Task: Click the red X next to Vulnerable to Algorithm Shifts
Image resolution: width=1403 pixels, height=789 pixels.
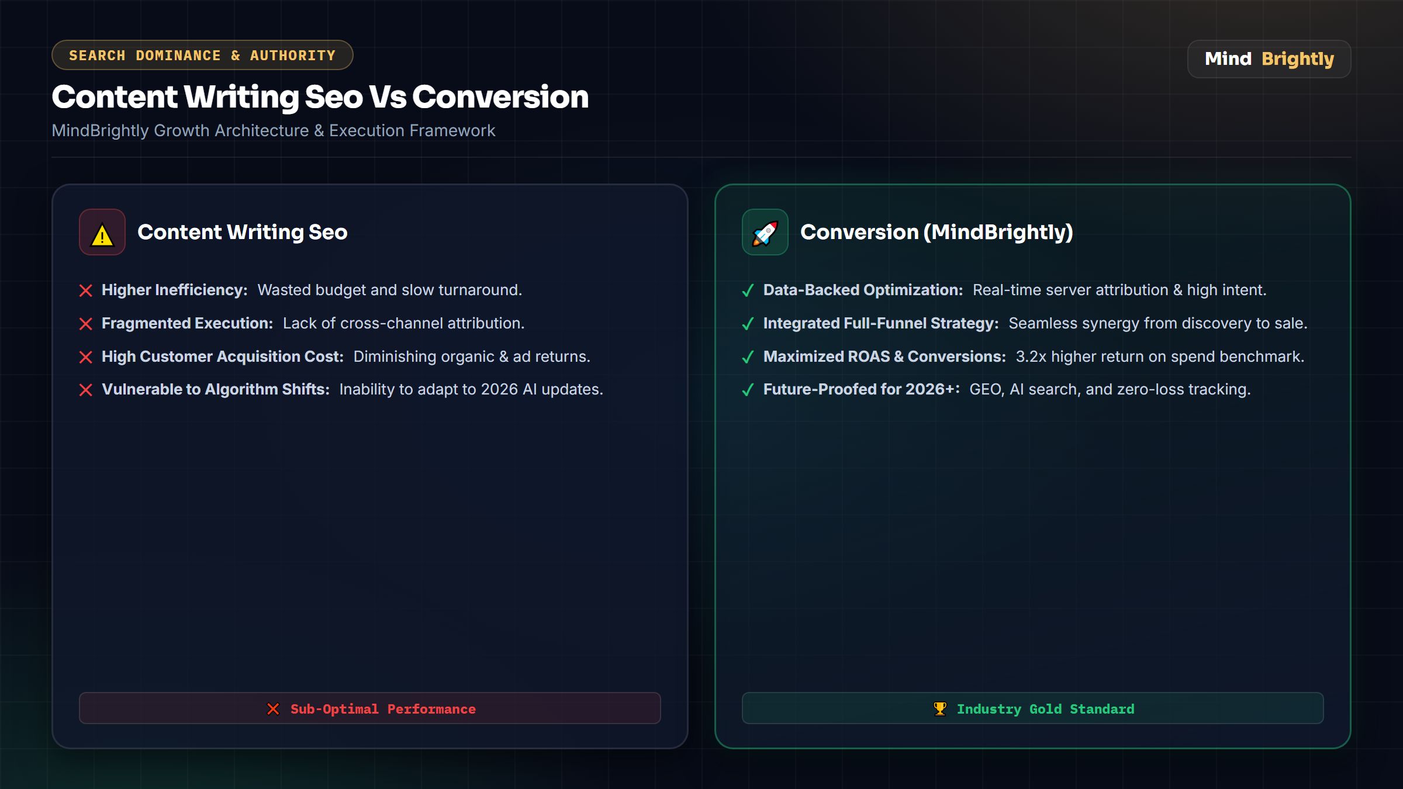Action: tap(86, 390)
